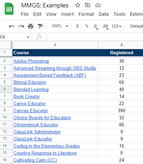Select the Registered cell showing 35
Screen dimensions: 143x164
pos(120,61)
